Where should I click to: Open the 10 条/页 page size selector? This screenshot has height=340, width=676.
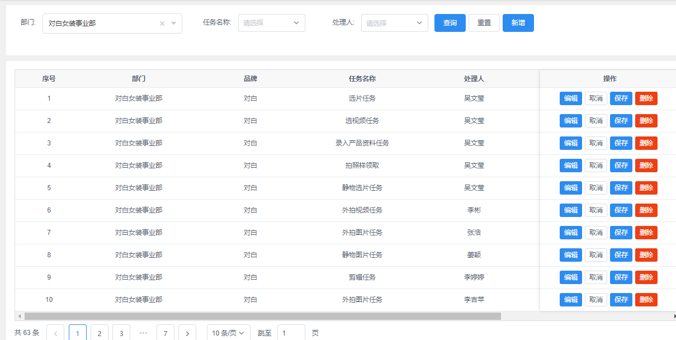tap(228, 333)
